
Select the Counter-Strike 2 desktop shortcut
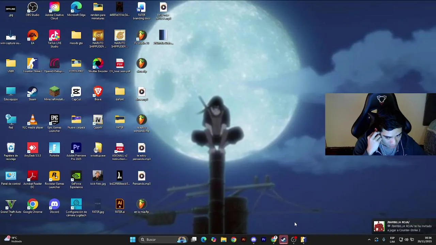click(x=32, y=66)
